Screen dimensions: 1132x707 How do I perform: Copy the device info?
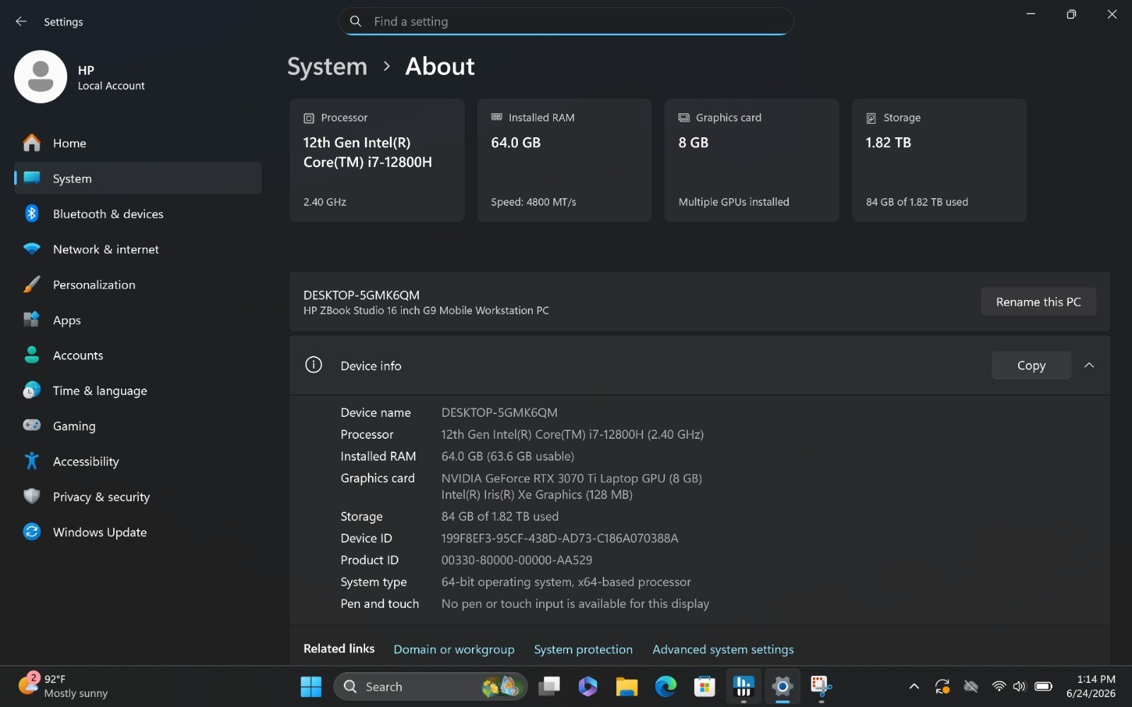[1032, 365]
